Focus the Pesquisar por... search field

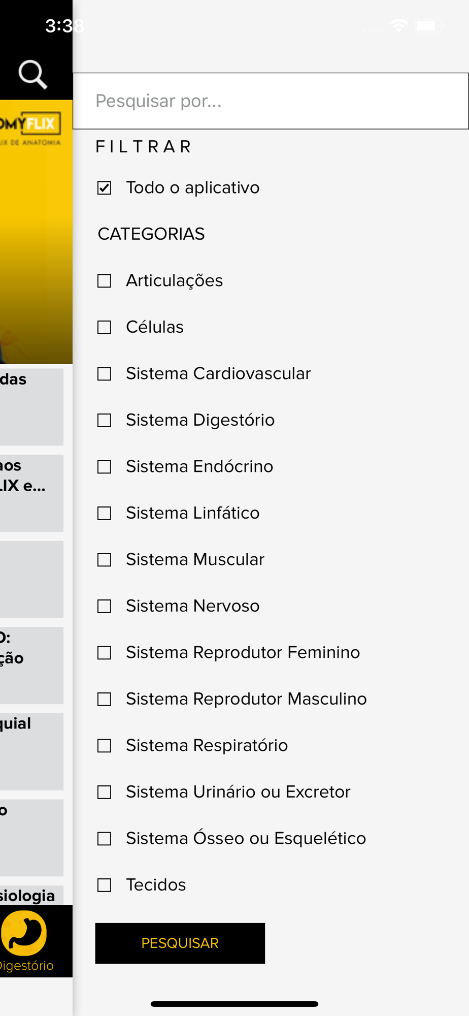coord(271,101)
